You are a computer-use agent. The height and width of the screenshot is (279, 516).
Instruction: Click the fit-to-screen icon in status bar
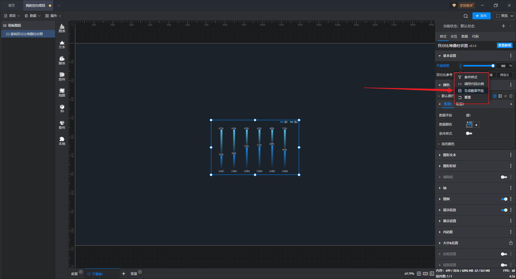pos(419,274)
